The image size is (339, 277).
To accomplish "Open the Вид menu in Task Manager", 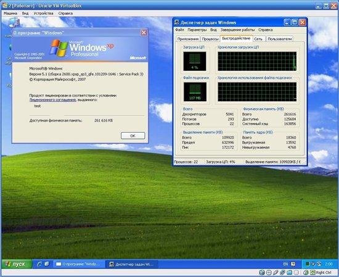I will [x=213, y=30].
